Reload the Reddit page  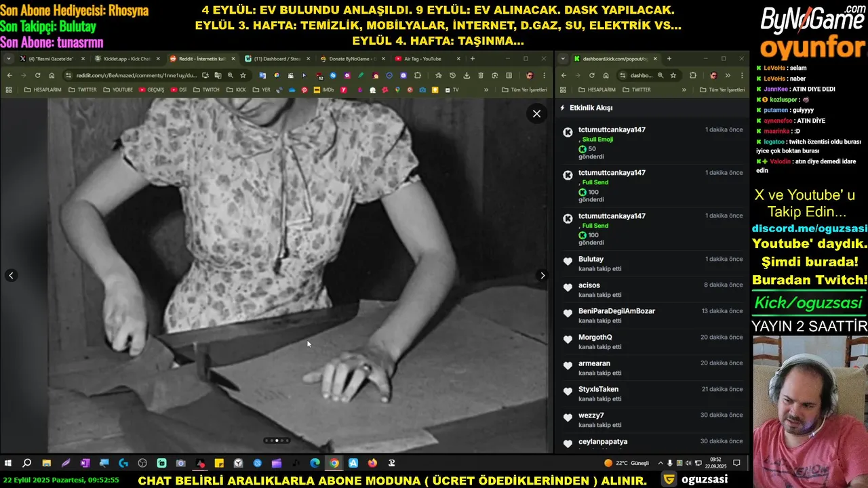point(37,75)
